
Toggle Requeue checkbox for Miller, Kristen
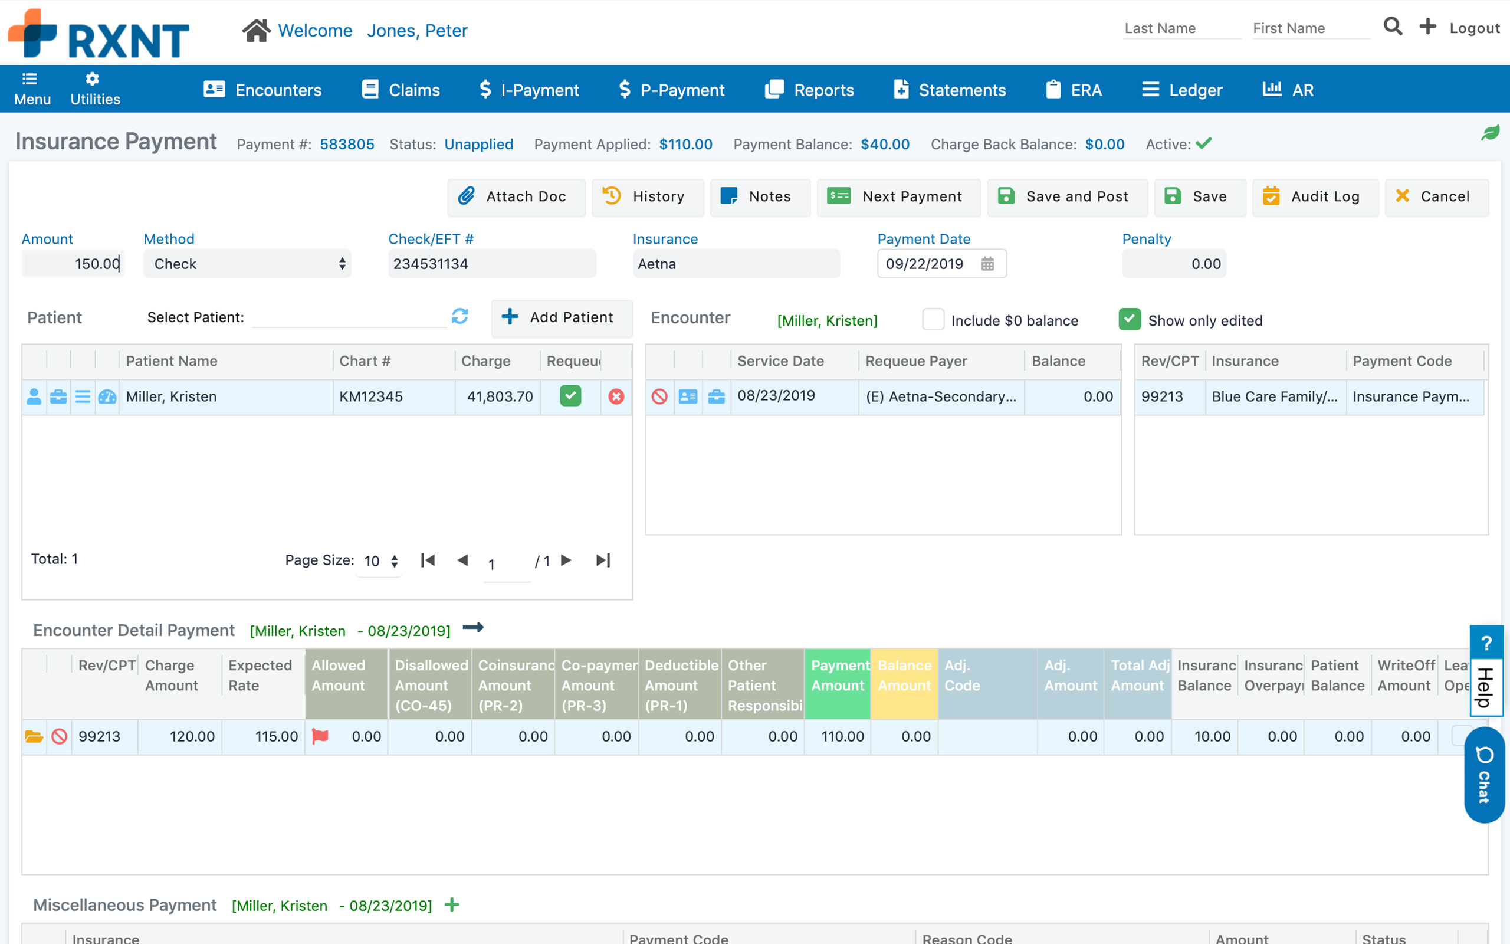tap(570, 396)
